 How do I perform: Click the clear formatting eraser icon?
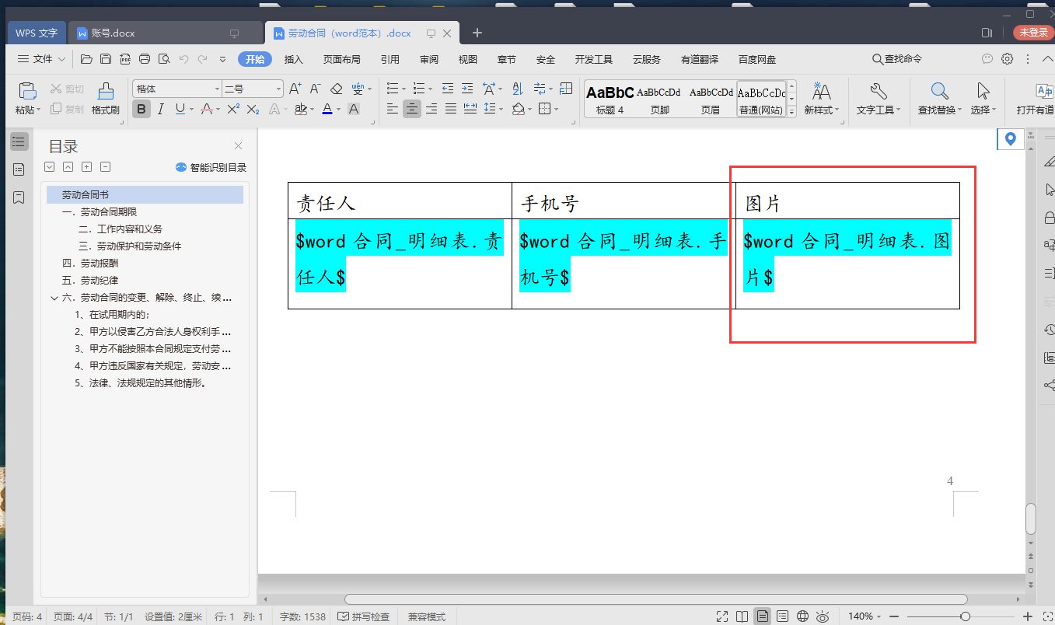[x=336, y=89]
